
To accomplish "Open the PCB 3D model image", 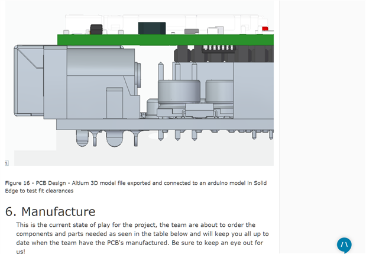I will tap(140, 83).
